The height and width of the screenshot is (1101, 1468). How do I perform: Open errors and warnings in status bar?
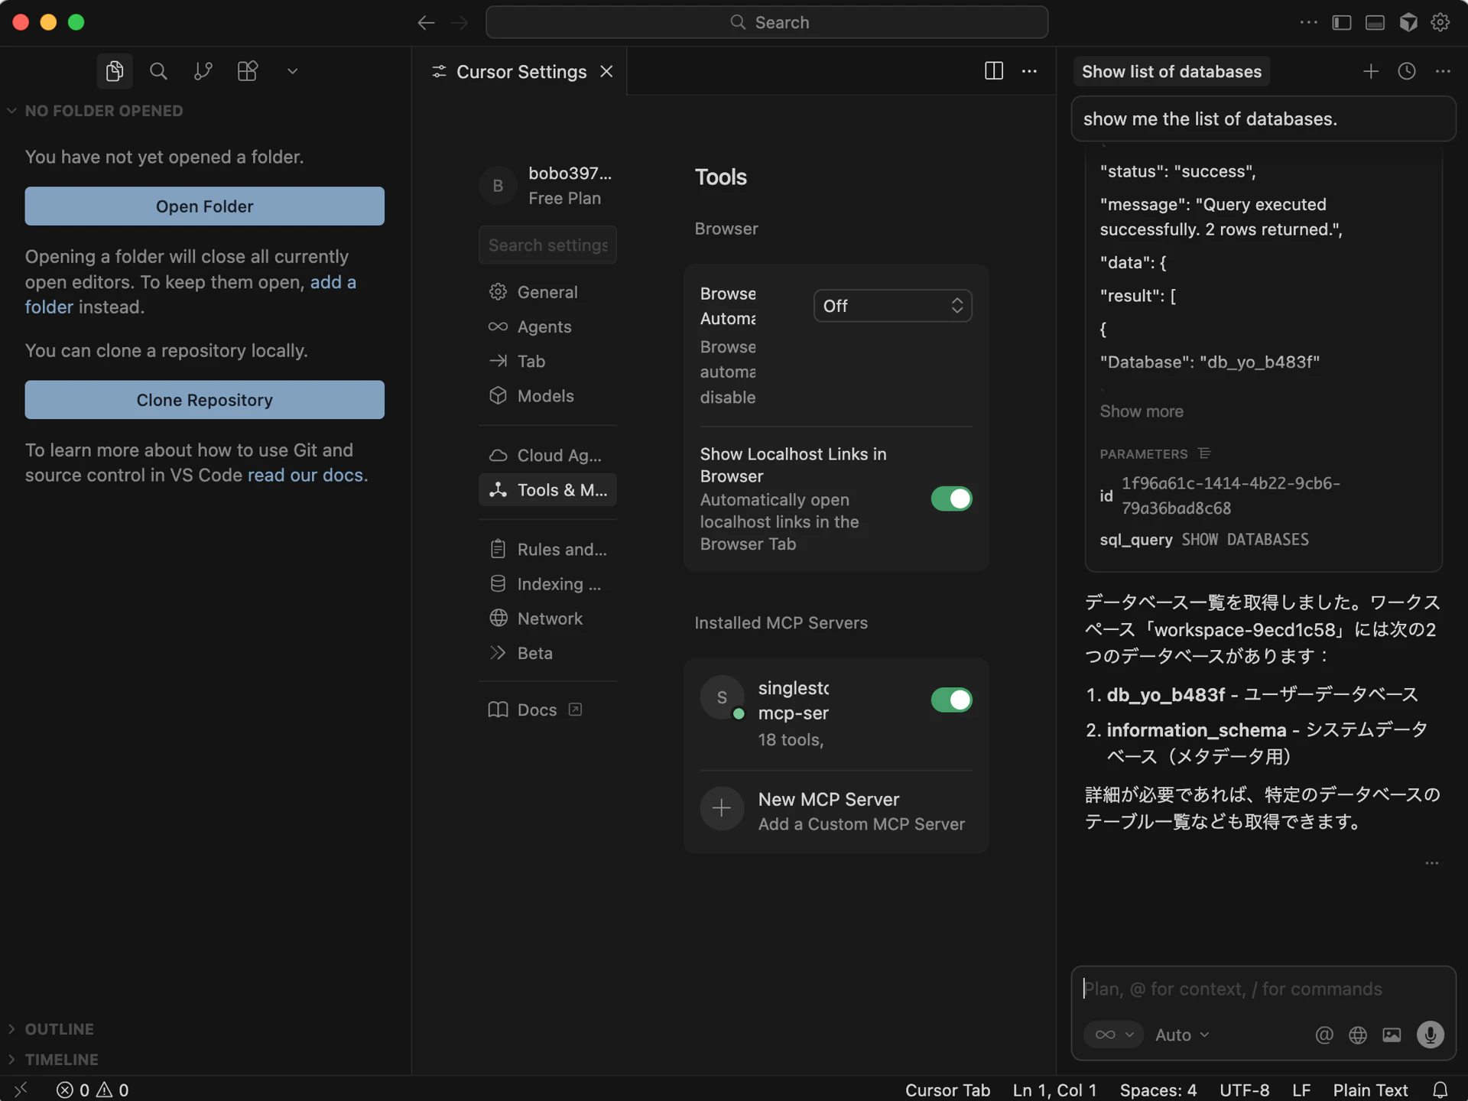tap(92, 1090)
